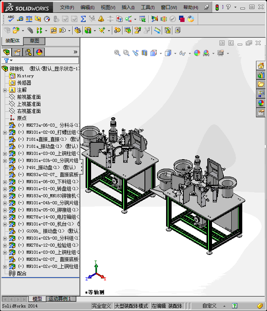Click the Section View icon
267x311 pixels.
pyautogui.click(x=144, y=53)
